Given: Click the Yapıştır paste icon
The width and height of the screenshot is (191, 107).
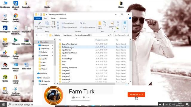Looking at the screenshot, I should click(53, 24).
